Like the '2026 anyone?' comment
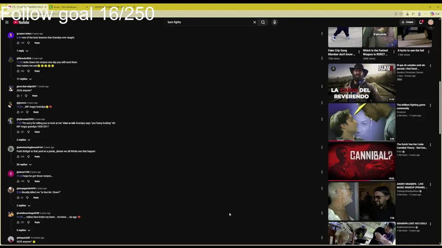The width and height of the screenshot is (442, 248). (x=18, y=96)
